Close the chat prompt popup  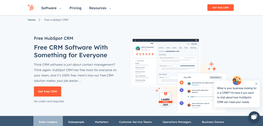coord(256,84)
